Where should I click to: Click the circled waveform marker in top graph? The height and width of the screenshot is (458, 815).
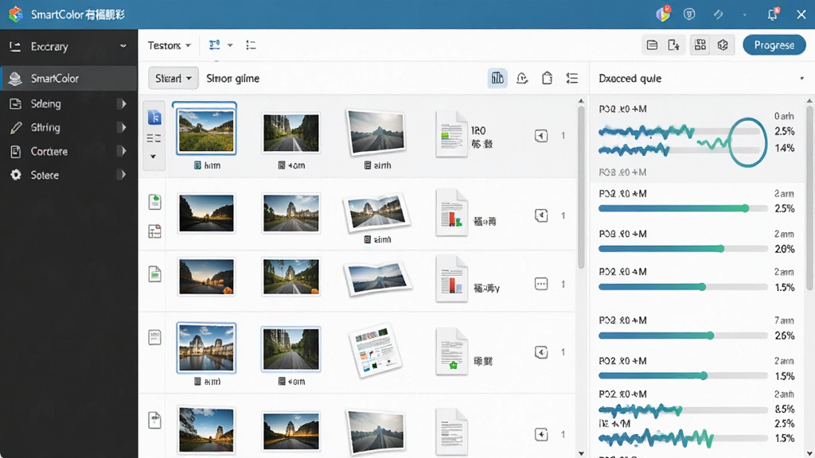click(747, 142)
